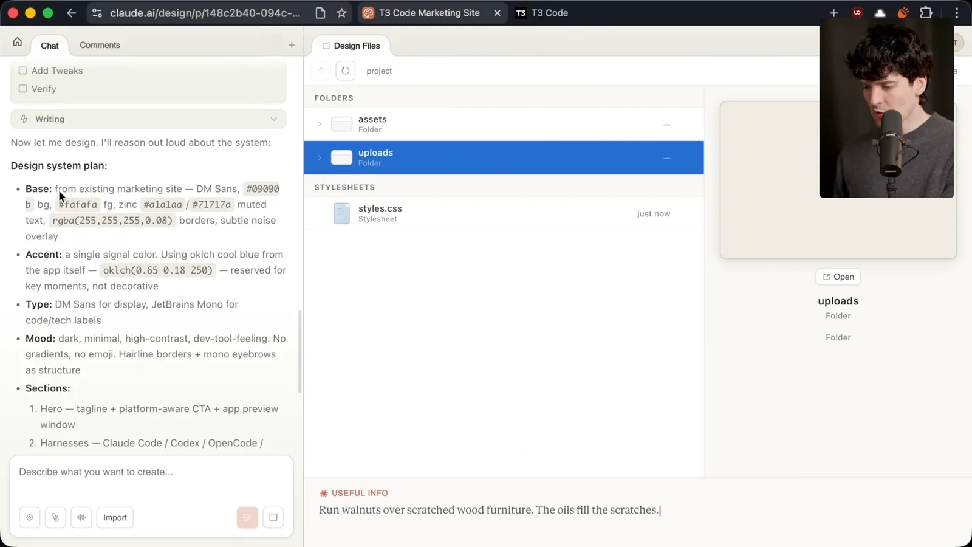
Task: Click the refresh icon beside project
Action: coord(345,71)
